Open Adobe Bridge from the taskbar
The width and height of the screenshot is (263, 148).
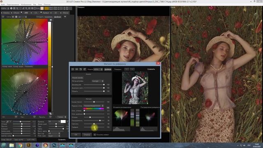[x=28, y=145]
